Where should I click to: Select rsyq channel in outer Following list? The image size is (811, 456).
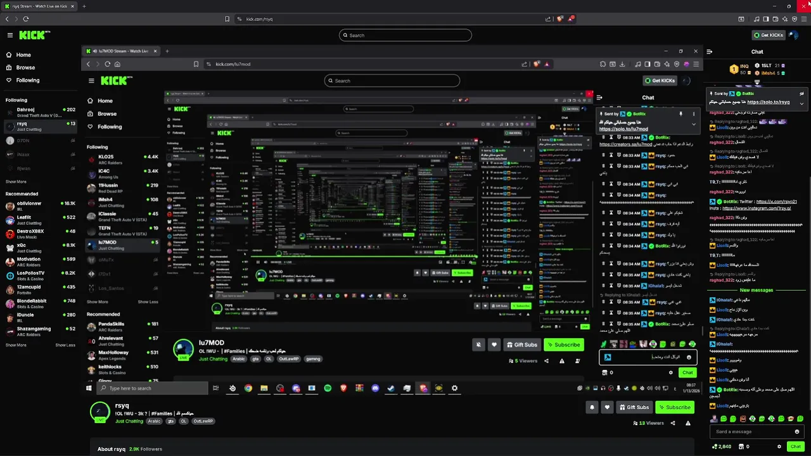click(x=41, y=126)
